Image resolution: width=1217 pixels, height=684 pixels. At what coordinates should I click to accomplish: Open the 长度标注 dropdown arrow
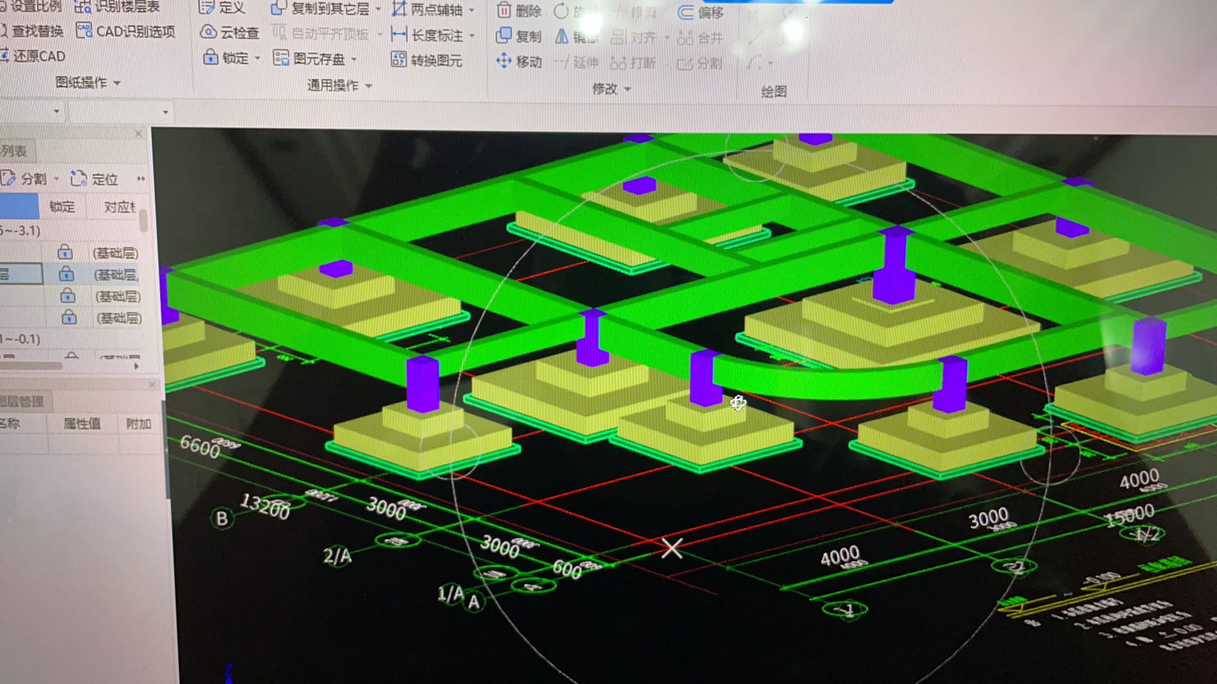472,36
